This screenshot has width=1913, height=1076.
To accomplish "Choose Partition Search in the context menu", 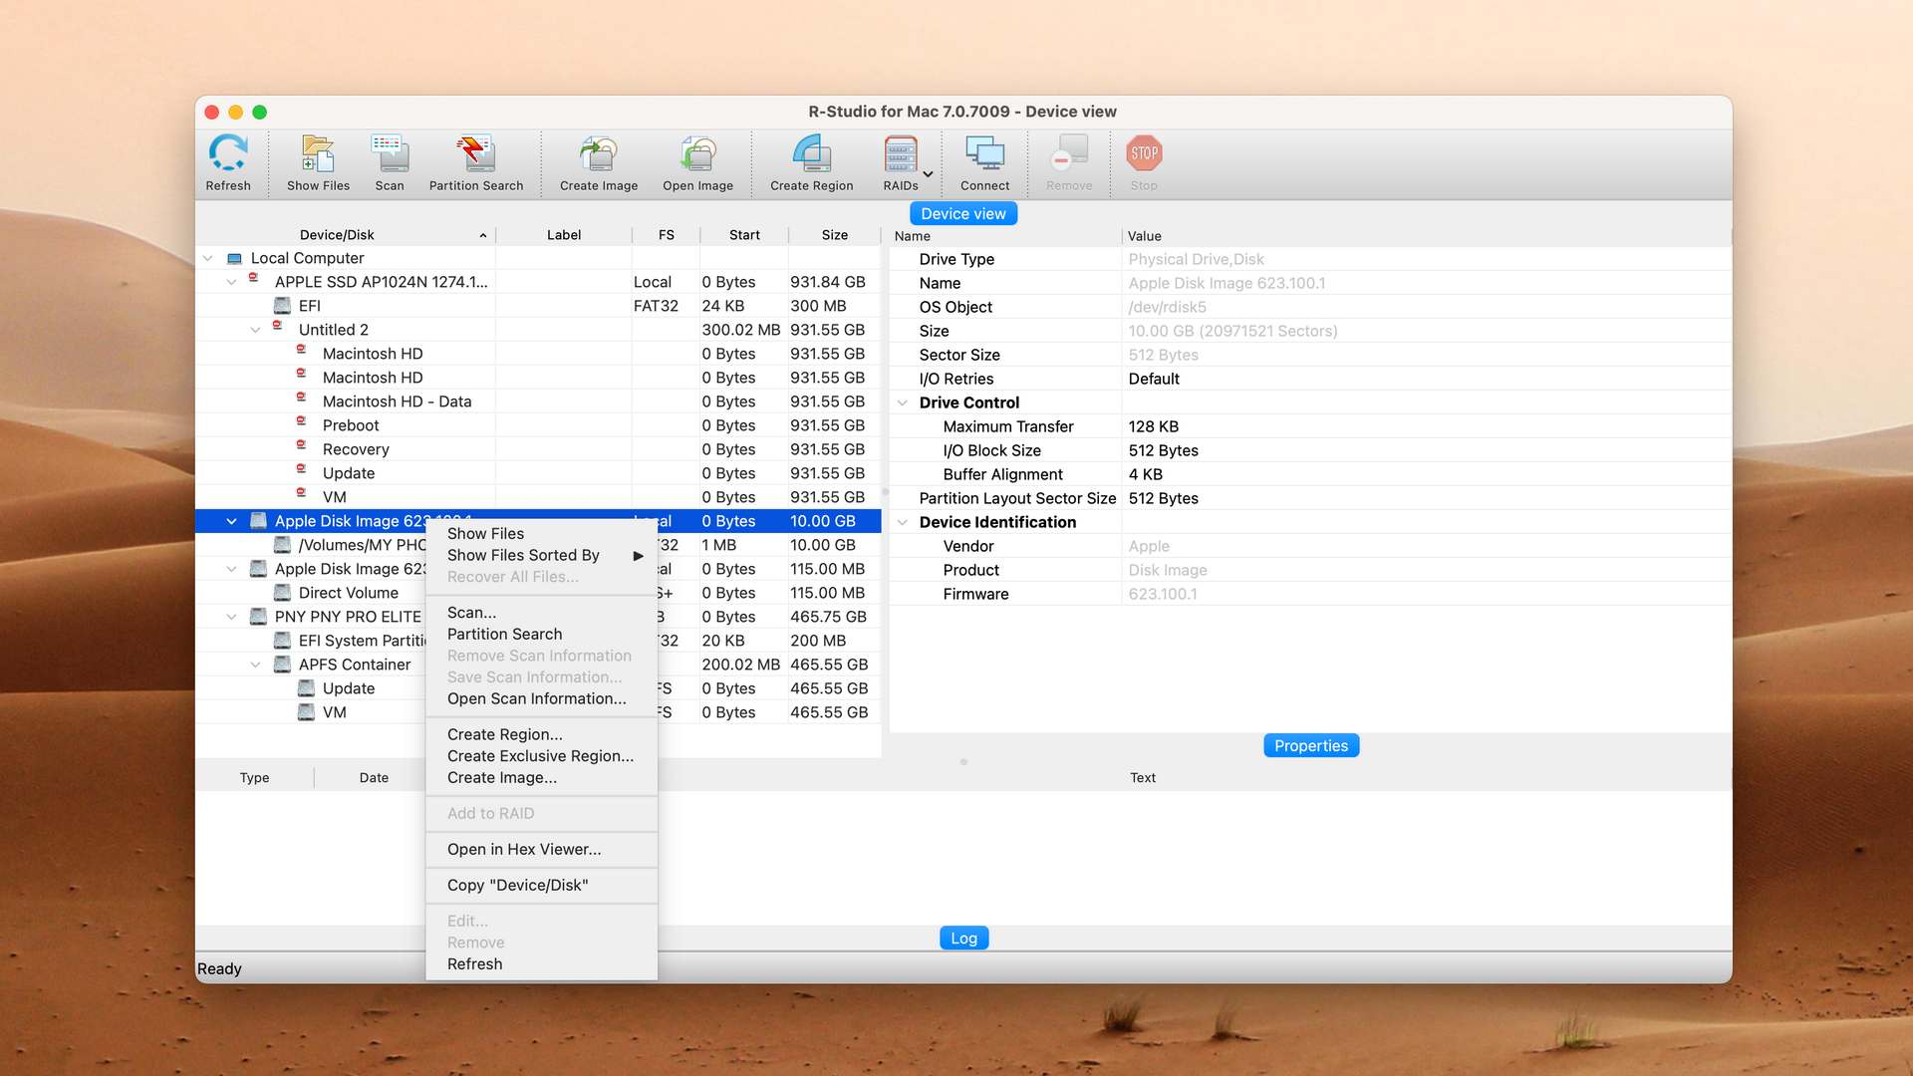I will (x=541, y=634).
